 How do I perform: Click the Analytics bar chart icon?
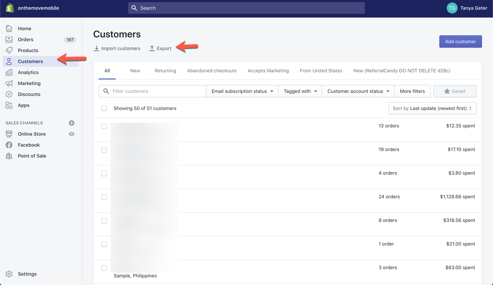9,72
